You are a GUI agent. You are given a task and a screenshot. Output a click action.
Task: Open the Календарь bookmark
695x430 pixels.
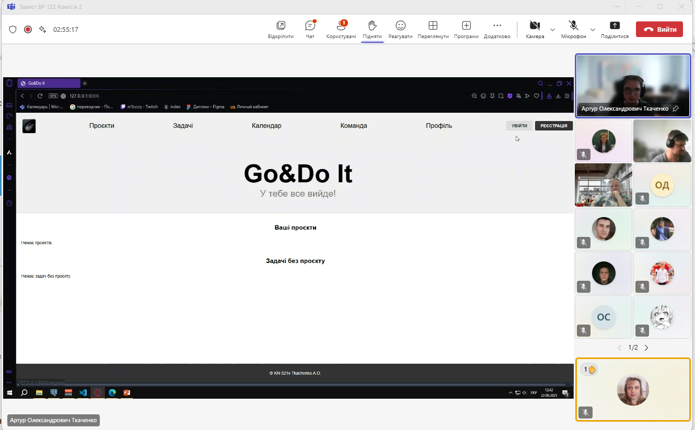point(42,107)
